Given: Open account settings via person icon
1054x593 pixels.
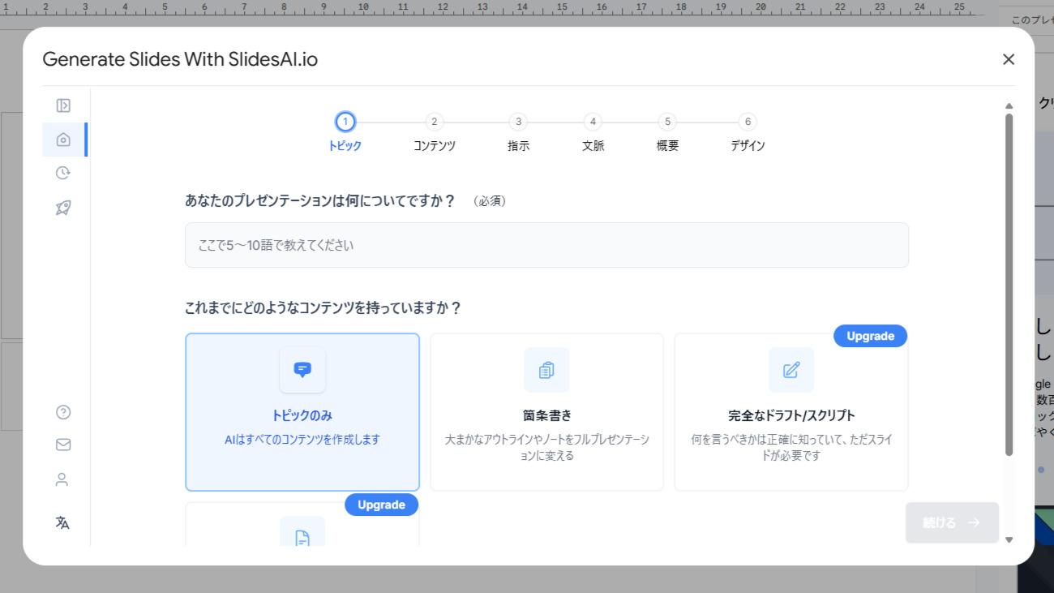Looking at the screenshot, I should tap(62, 479).
